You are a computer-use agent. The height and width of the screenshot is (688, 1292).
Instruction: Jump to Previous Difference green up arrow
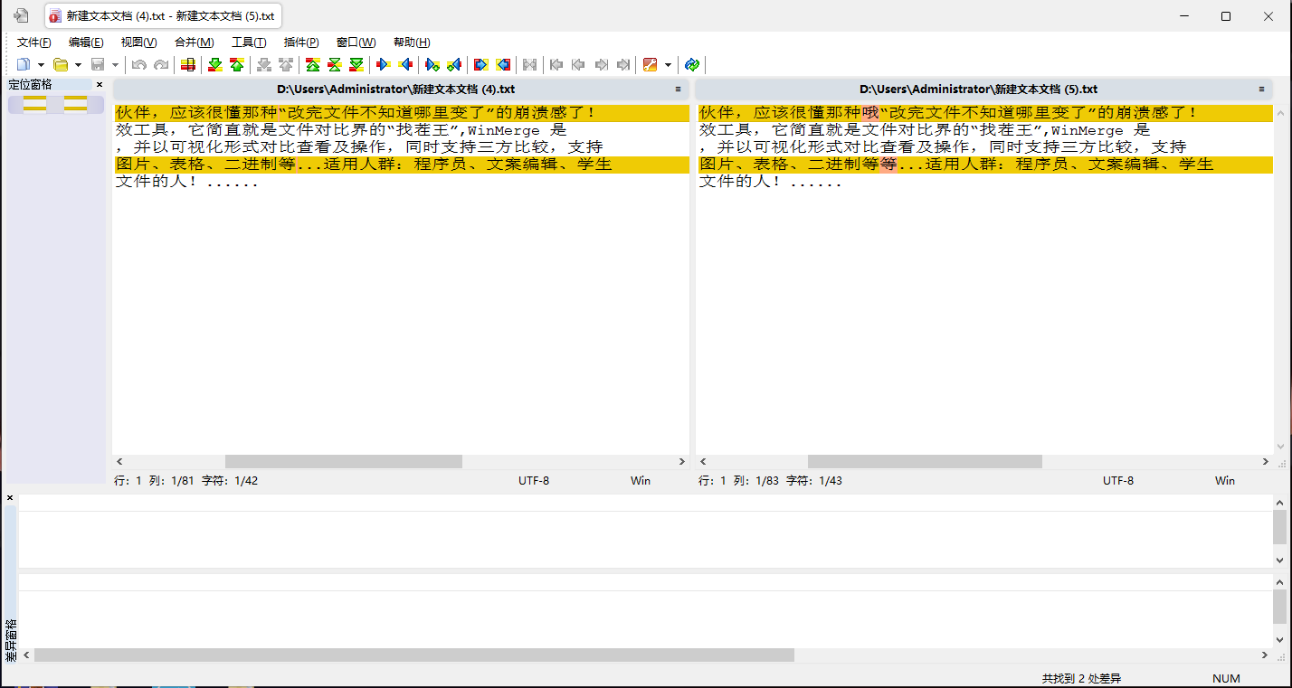click(x=237, y=64)
